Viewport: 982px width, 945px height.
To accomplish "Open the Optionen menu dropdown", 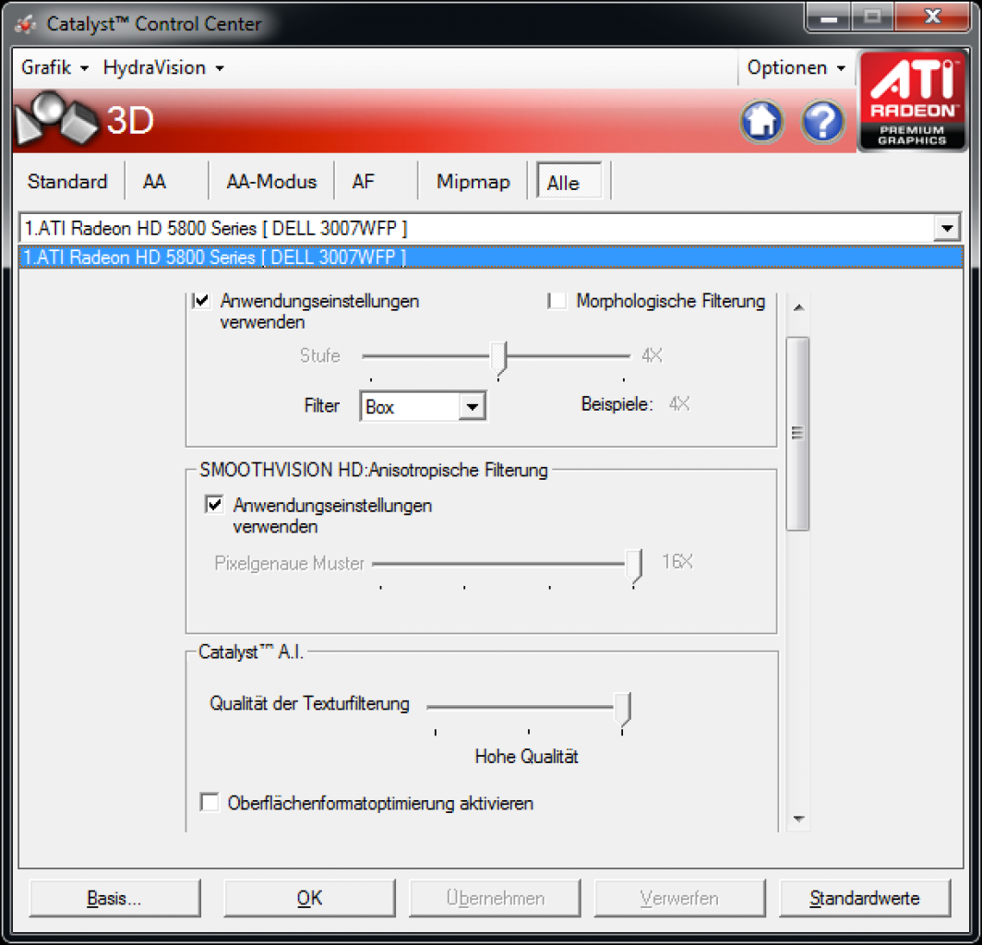I will click(796, 67).
